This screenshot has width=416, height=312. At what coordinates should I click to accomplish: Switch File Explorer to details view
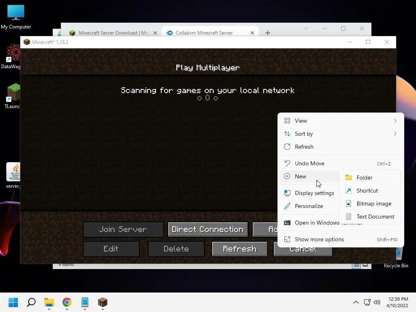point(356,266)
